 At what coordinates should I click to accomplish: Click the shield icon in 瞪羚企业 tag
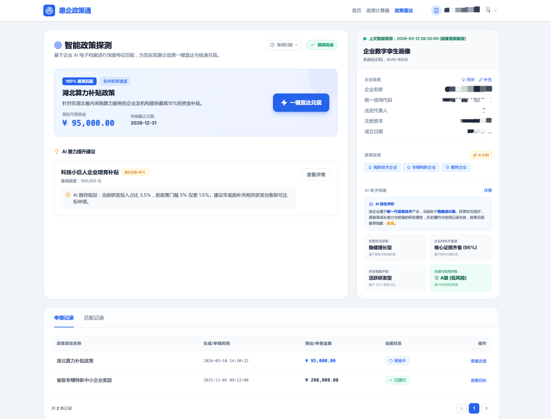point(447,168)
